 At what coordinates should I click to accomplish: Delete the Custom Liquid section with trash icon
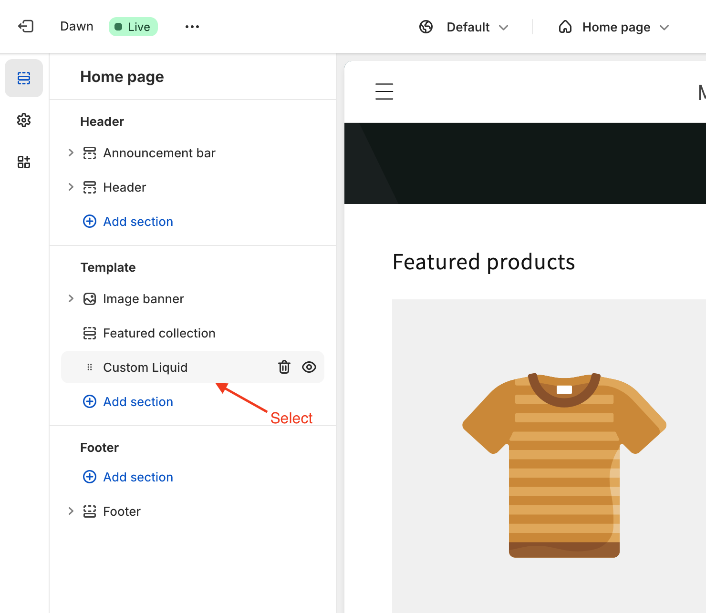pos(284,367)
